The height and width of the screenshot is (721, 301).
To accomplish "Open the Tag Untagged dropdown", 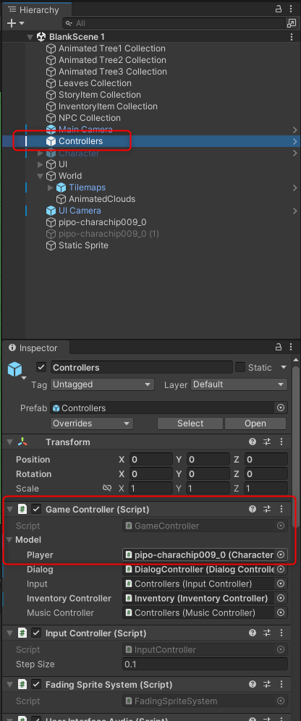I will tap(102, 384).
